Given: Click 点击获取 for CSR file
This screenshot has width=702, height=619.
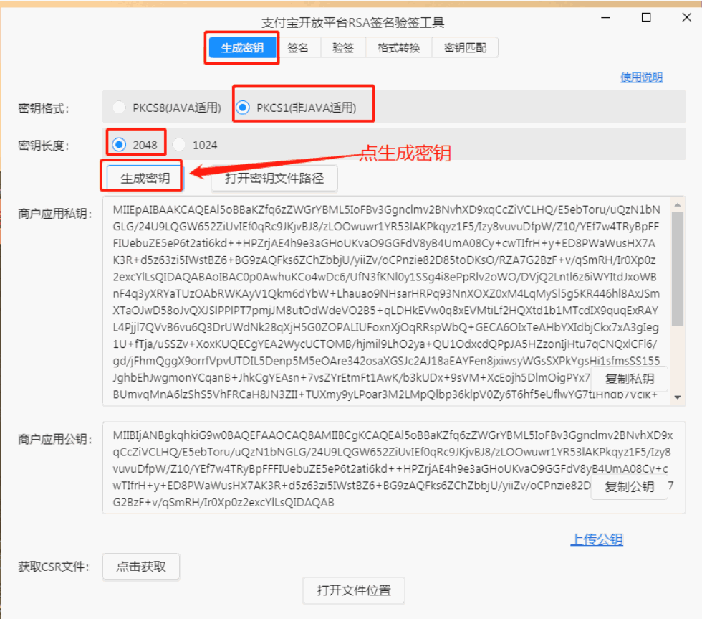Looking at the screenshot, I should click(x=141, y=567).
